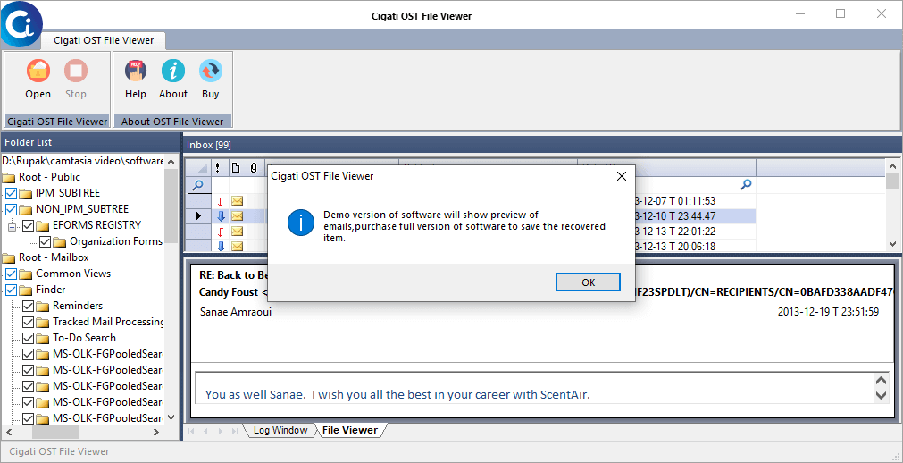Collapse the EFORMS REGISTRY tree node
Image resolution: width=903 pixels, height=463 pixels.
pyautogui.click(x=12, y=227)
